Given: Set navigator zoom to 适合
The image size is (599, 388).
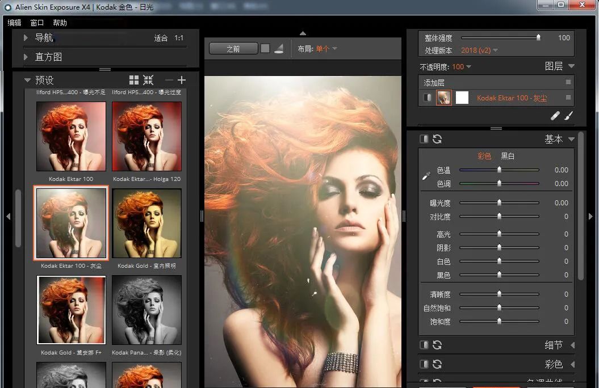Looking at the screenshot, I should click(x=161, y=38).
